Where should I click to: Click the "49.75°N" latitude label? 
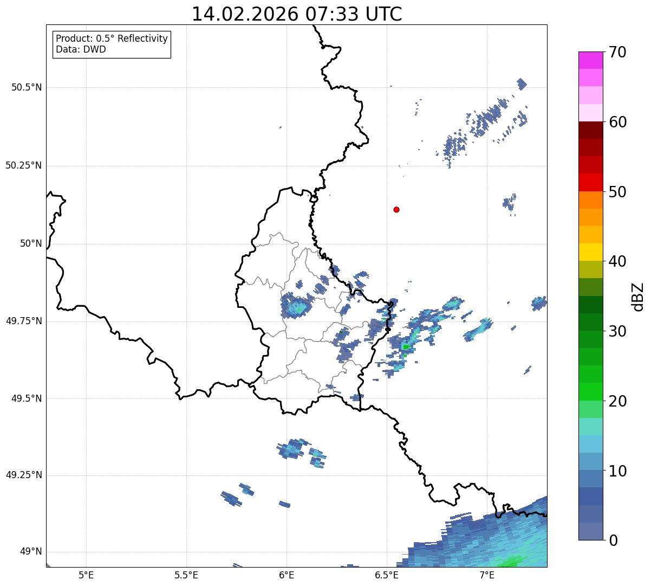(x=23, y=321)
